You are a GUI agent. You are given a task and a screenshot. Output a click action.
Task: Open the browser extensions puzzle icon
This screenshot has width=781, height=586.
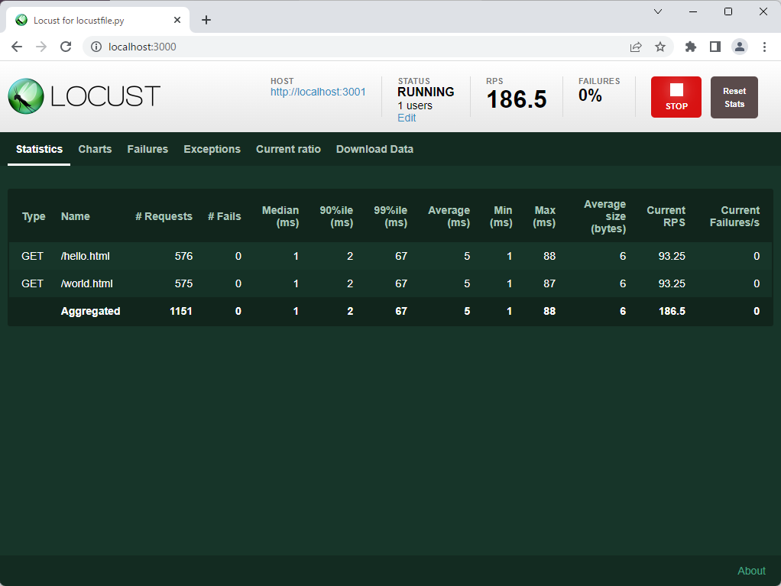click(x=691, y=47)
